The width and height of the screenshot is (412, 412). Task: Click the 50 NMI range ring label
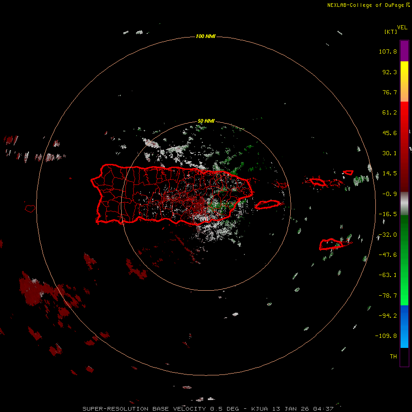click(x=206, y=121)
